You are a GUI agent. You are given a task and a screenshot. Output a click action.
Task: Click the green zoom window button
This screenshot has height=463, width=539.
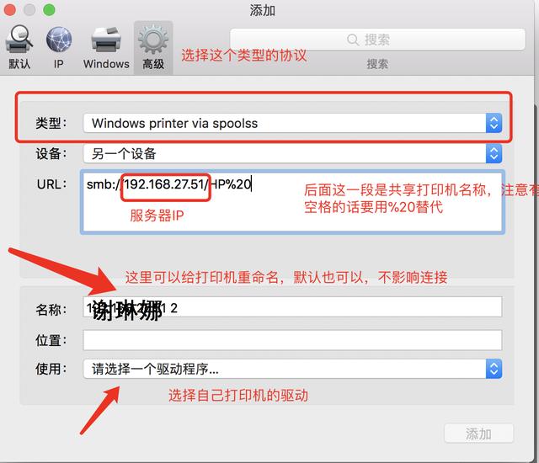[49, 9]
